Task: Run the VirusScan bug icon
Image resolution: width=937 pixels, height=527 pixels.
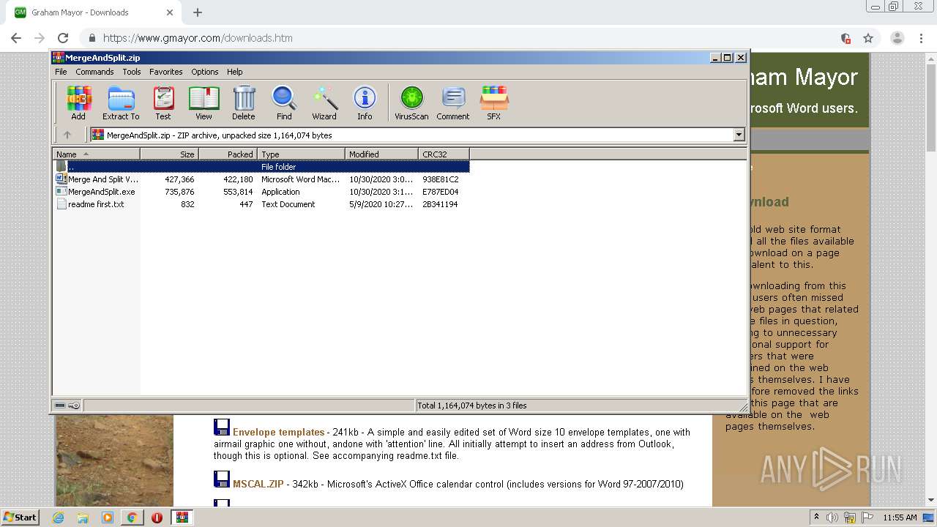Action: pyautogui.click(x=411, y=102)
